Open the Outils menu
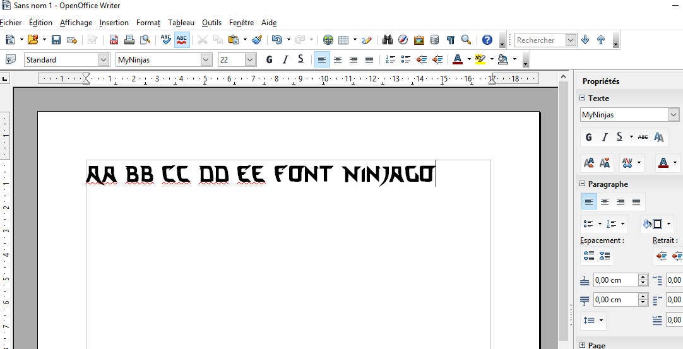The width and height of the screenshot is (683, 349). pyautogui.click(x=211, y=23)
